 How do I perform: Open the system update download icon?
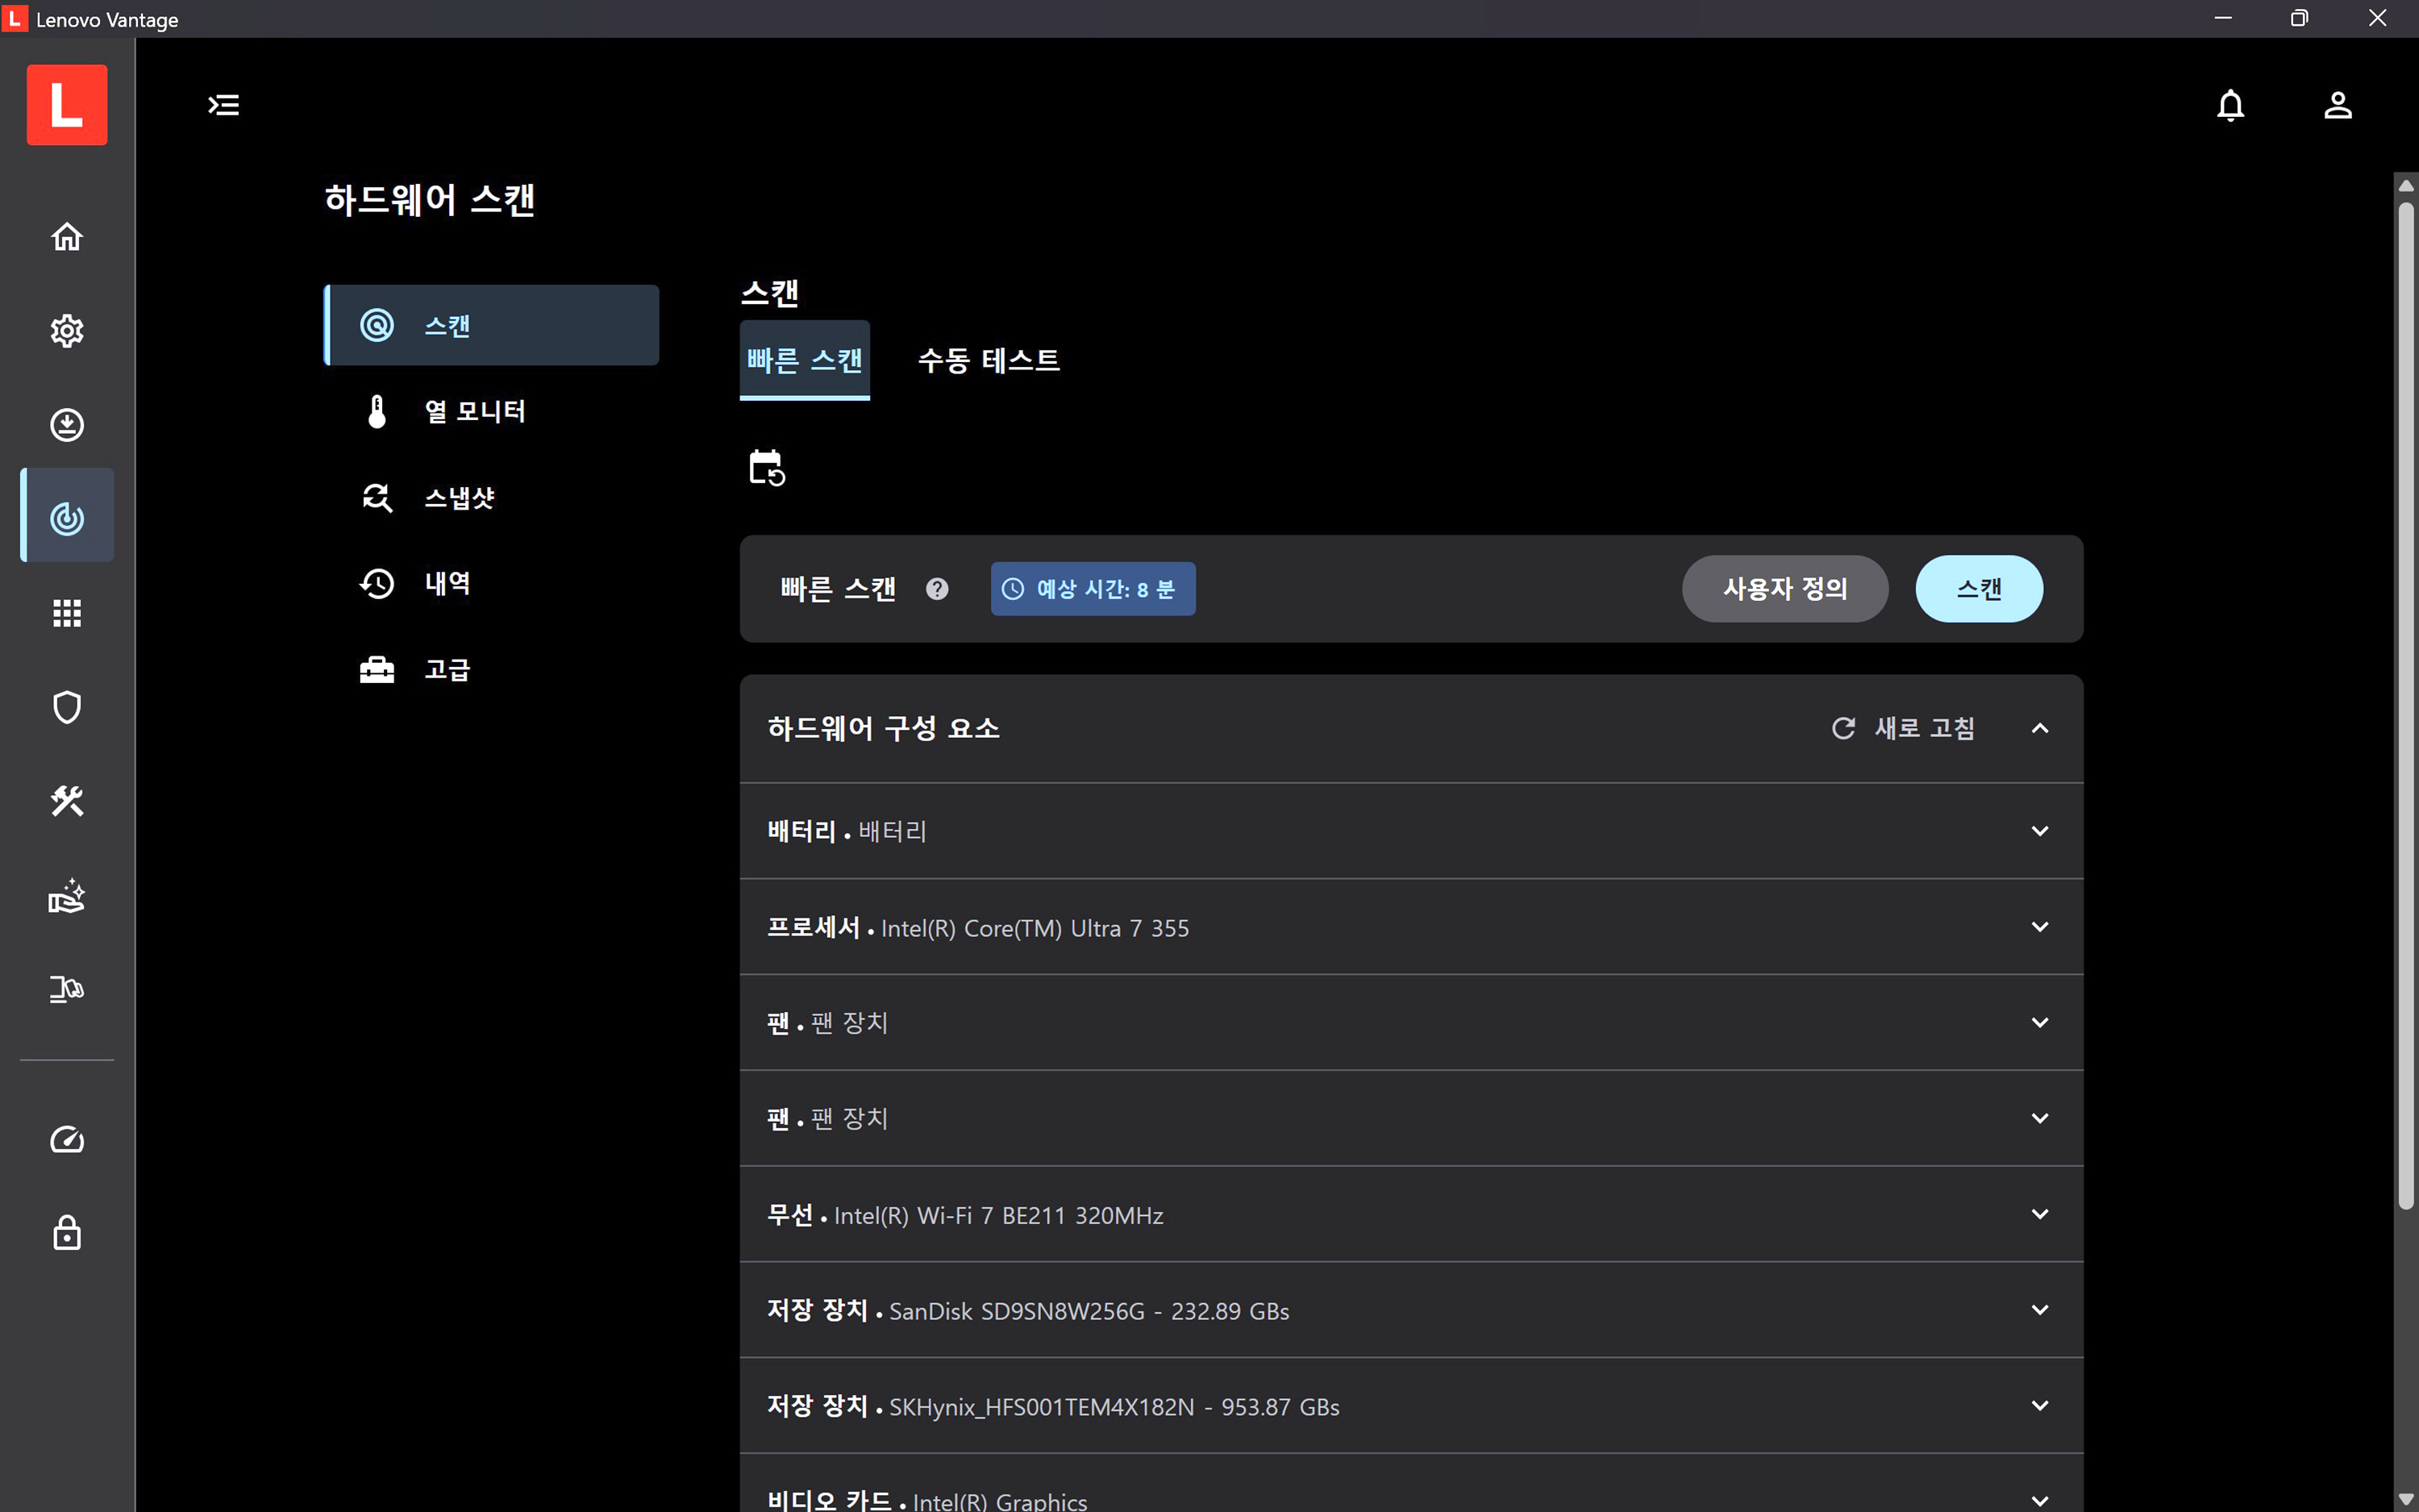tap(67, 425)
